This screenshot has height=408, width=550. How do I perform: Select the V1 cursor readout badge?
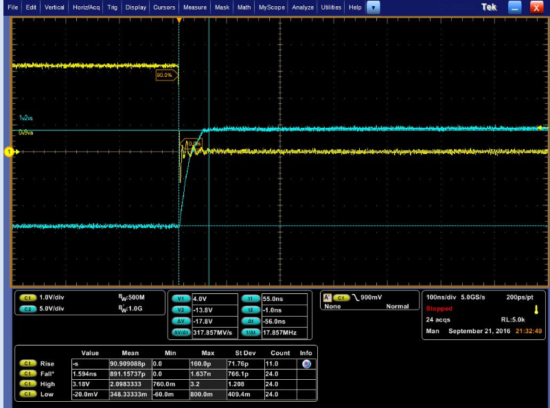[181, 299]
